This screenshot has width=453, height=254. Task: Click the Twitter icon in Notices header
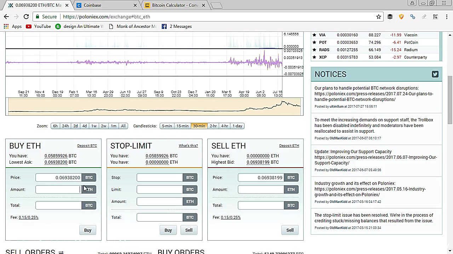pos(435,74)
